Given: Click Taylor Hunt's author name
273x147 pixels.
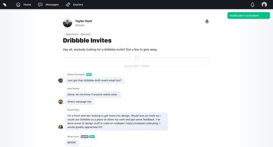Looking at the screenshot, I should coord(83,21).
